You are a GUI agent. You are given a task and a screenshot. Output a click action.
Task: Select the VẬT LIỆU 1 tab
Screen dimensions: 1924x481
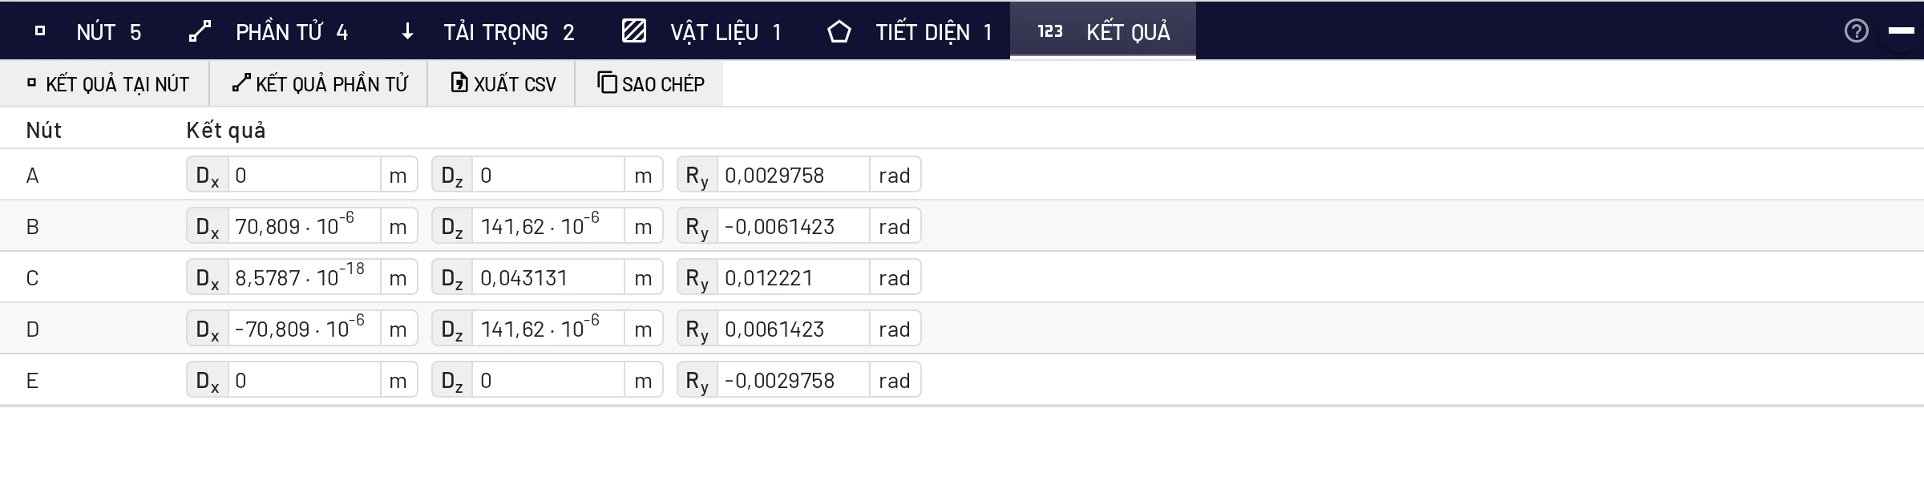pos(702,31)
